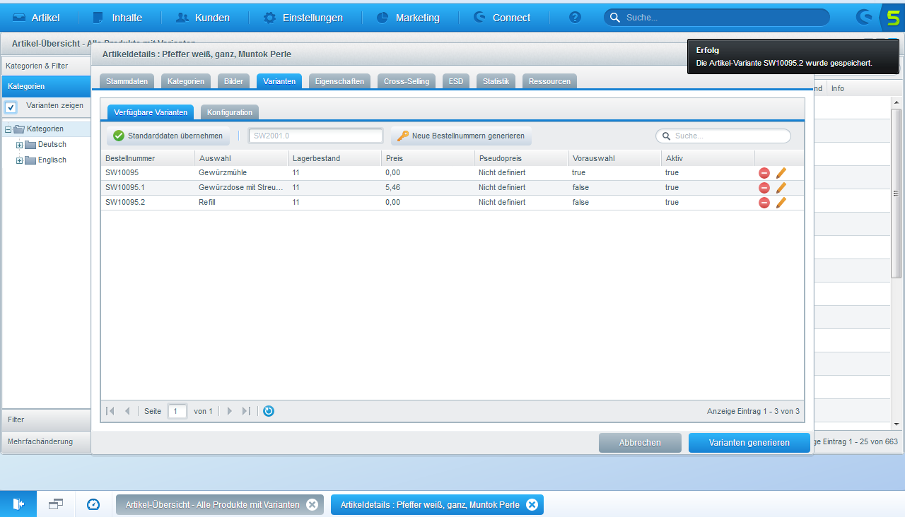Screen dimensions: 905x517
Task: Click the logout icon in bottom left
Action: (x=18, y=504)
